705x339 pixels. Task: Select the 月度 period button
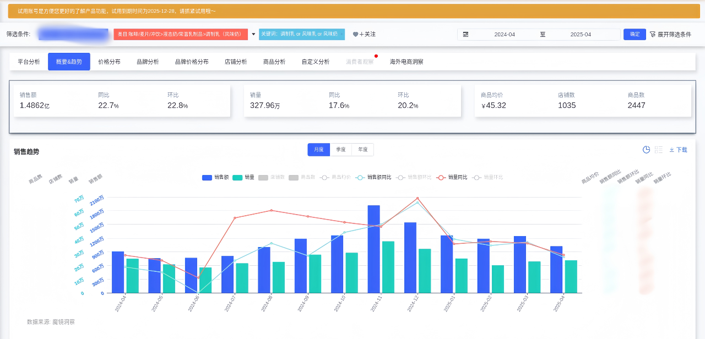coord(319,150)
